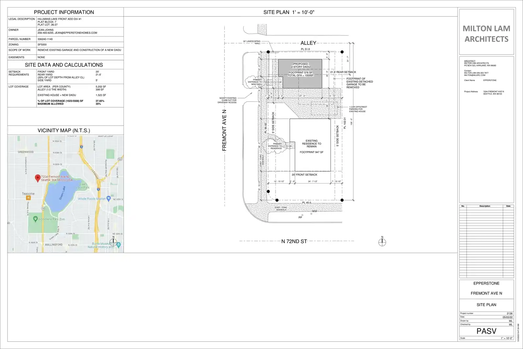Click the SF5000 zoning value
This screenshot has width=523, height=349.
42,44
